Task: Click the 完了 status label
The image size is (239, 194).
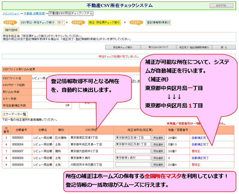Action: (x=61, y=23)
